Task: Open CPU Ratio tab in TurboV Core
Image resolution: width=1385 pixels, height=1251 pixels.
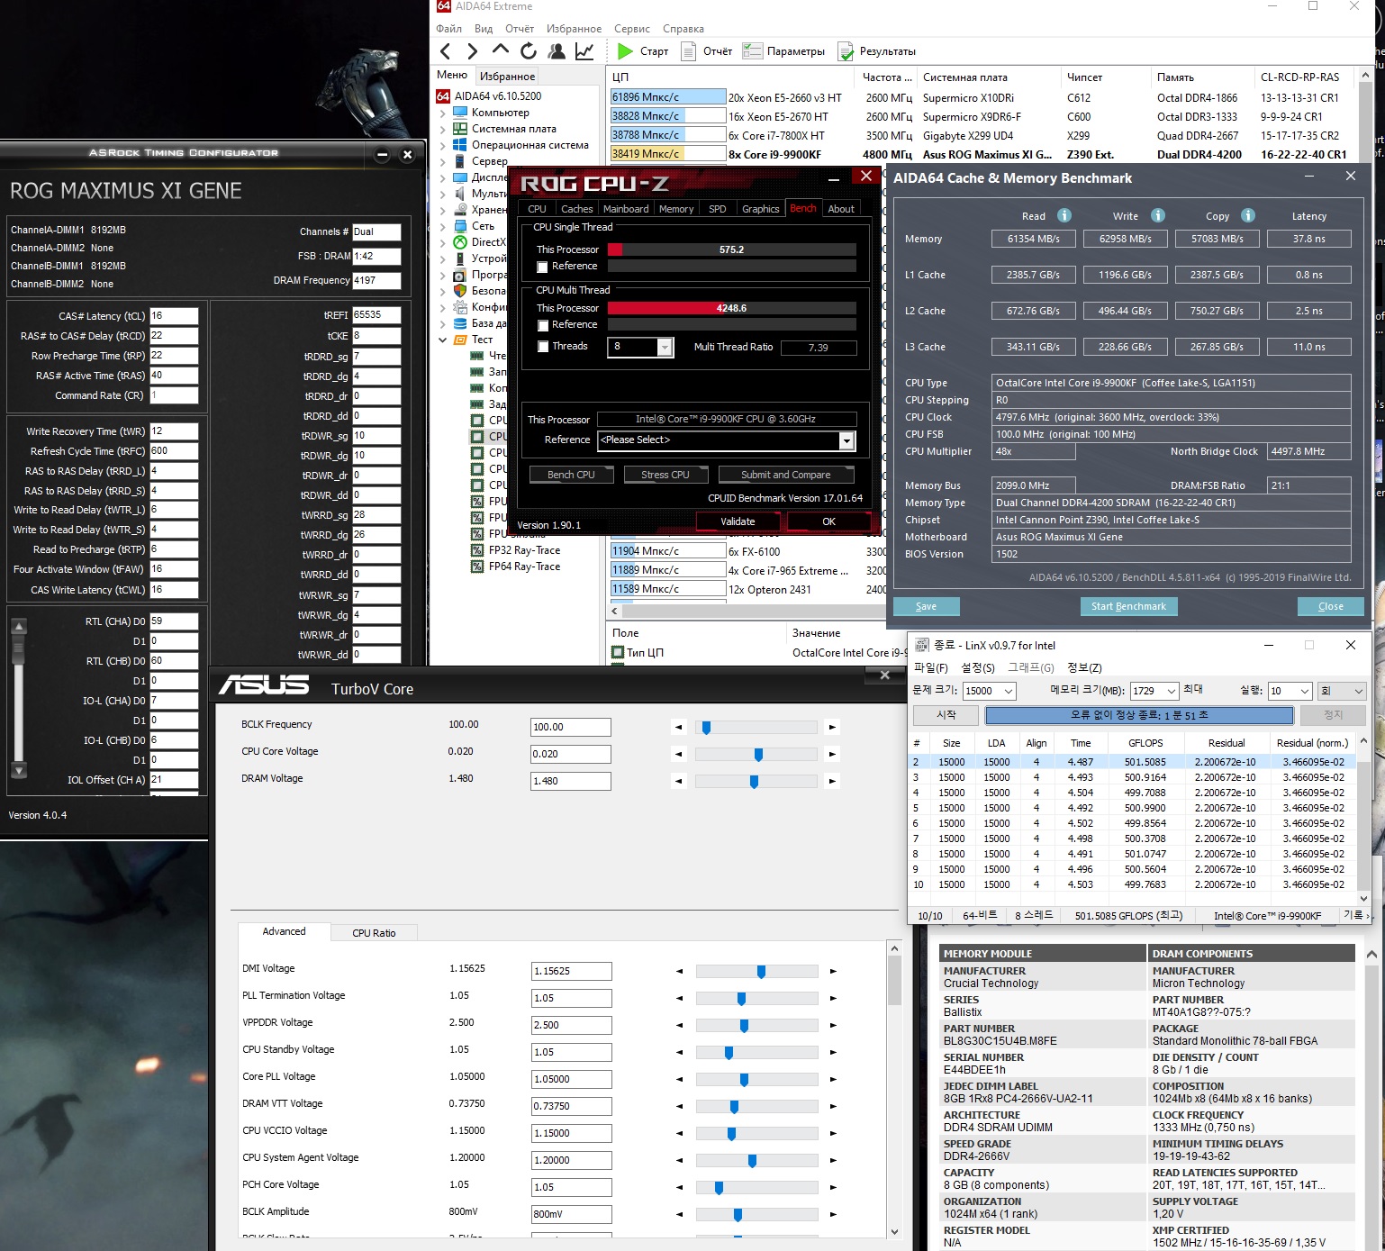Action: 374,933
